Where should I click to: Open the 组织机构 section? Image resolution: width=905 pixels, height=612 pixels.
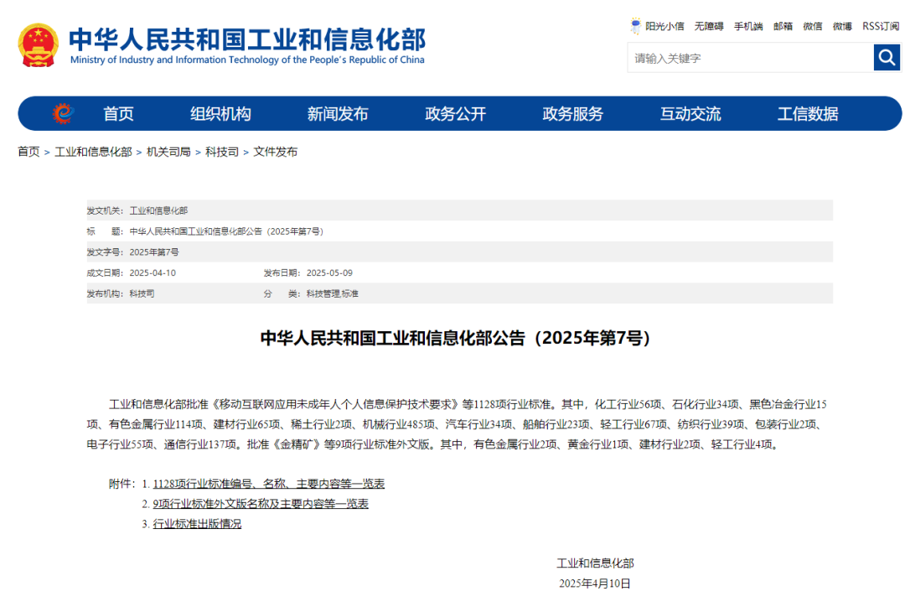point(221,113)
